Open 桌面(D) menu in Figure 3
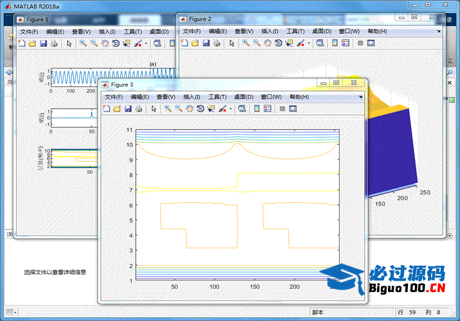Image resolution: width=460 pixels, height=321 pixels. (243, 97)
